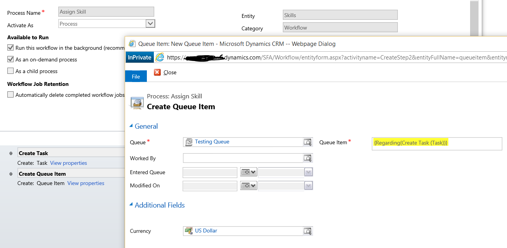The width and height of the screenshot is (507, 248).
Task: Click the Testing Queue entity icon
Action: click(x=189, y=142)
